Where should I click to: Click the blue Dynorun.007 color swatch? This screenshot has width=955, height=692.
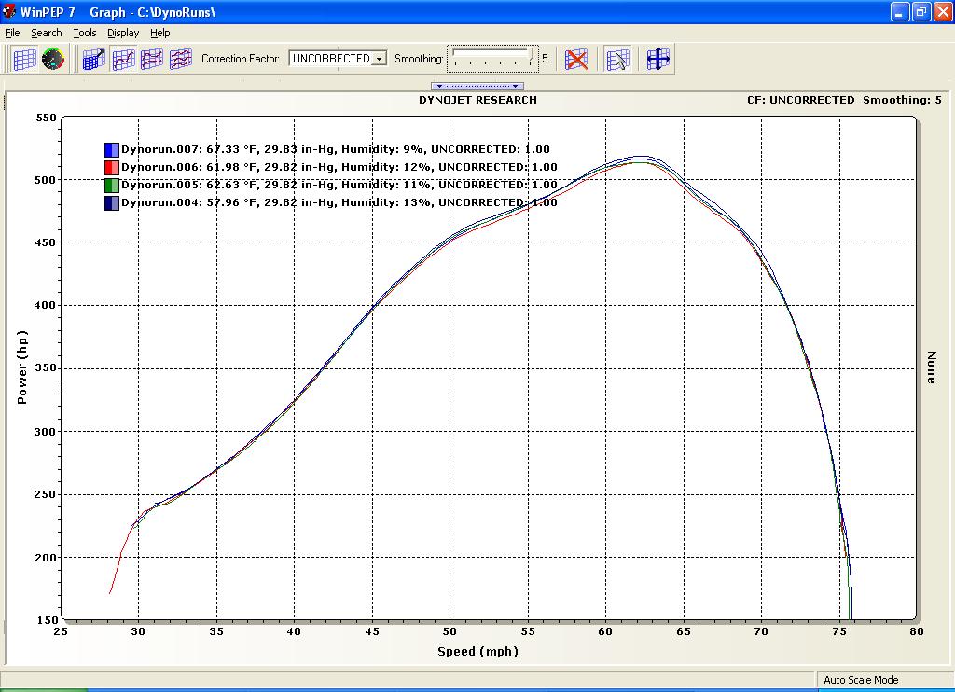click(x=112, y=149)
